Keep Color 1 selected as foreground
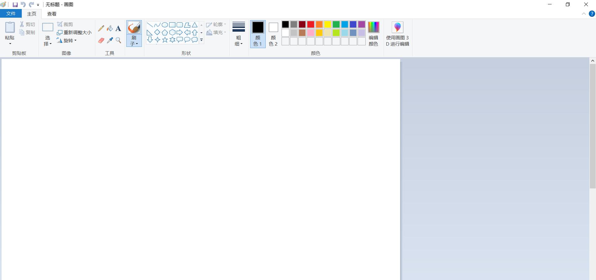Image resolution: width=596 pixels, height=280 pixels. (257, 34)
